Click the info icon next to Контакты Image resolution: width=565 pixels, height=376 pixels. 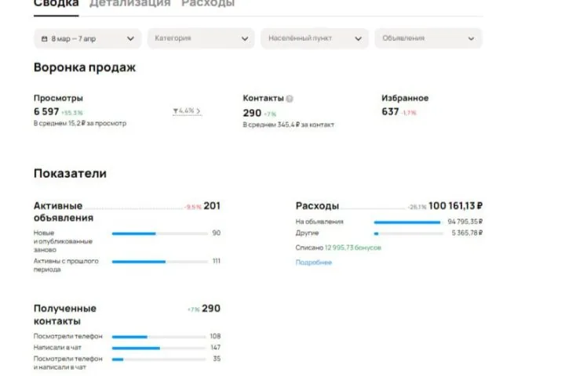(x=290, y=99)
